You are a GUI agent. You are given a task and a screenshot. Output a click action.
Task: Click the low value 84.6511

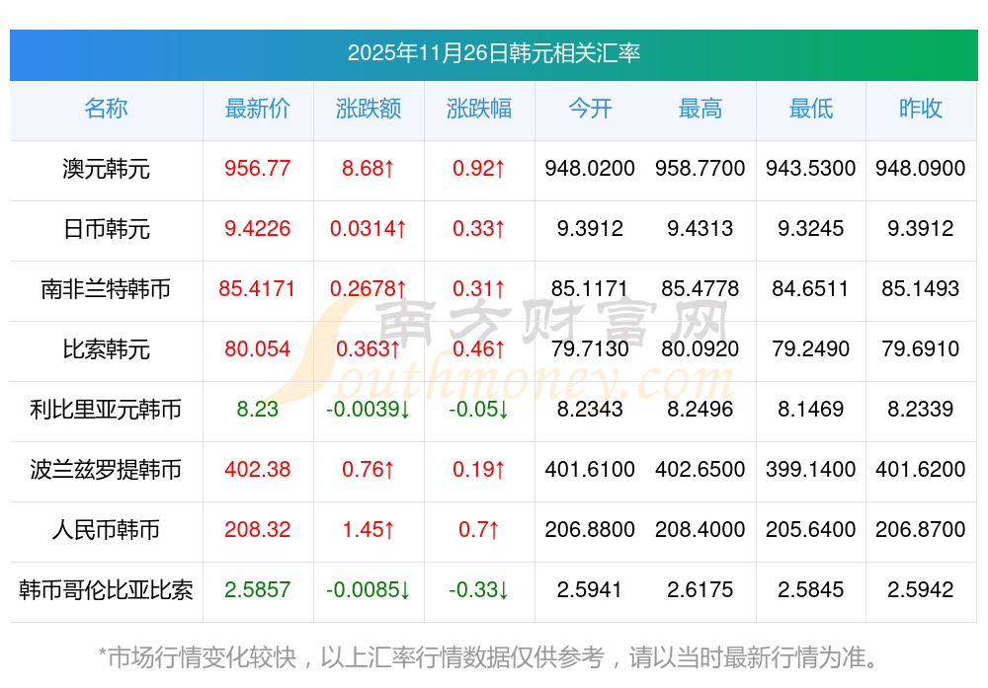click(811, 289)
